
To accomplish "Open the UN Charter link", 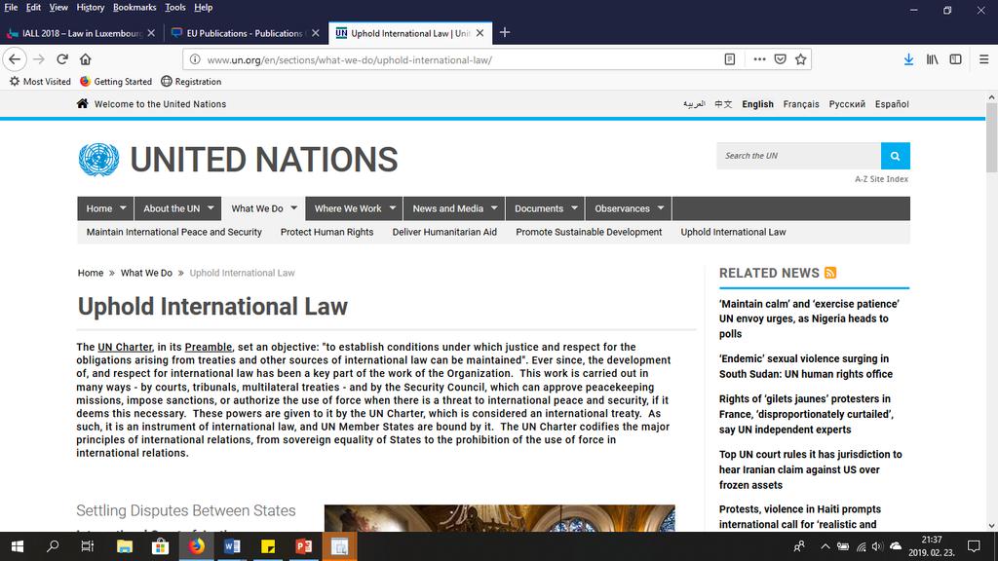I will tap(125, 348).
